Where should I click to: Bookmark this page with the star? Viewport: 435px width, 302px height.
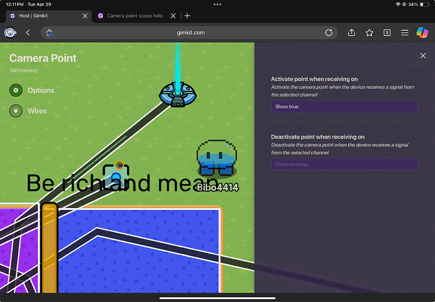pyautogui.click(x=369, y=32)
